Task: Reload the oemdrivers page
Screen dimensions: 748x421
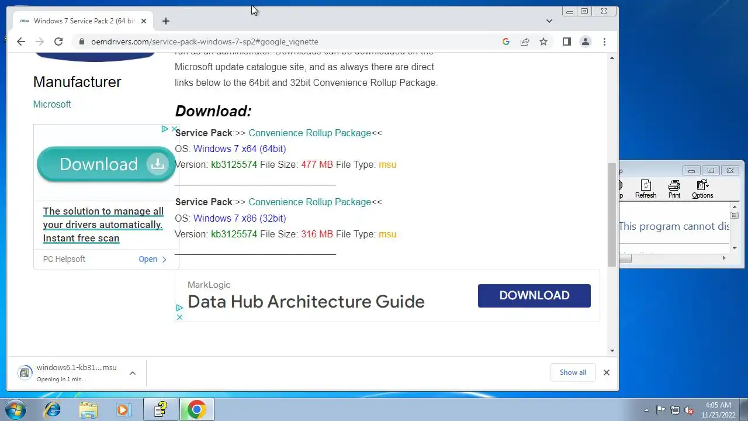Action: coord(58,42)
